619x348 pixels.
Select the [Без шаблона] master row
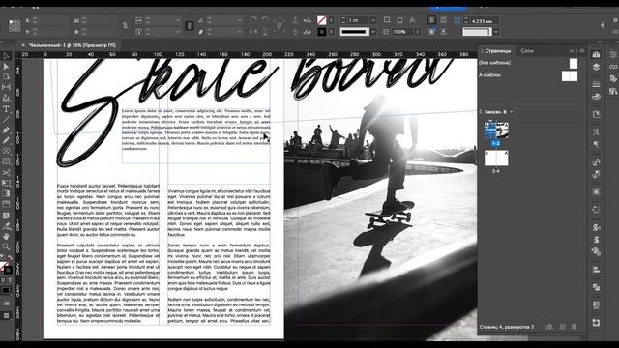(528, 63)
